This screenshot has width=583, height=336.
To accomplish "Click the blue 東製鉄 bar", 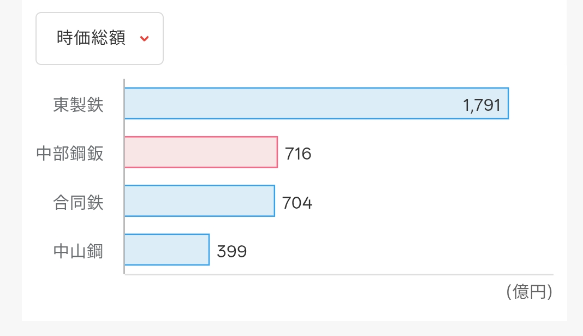I will (289, 103).
